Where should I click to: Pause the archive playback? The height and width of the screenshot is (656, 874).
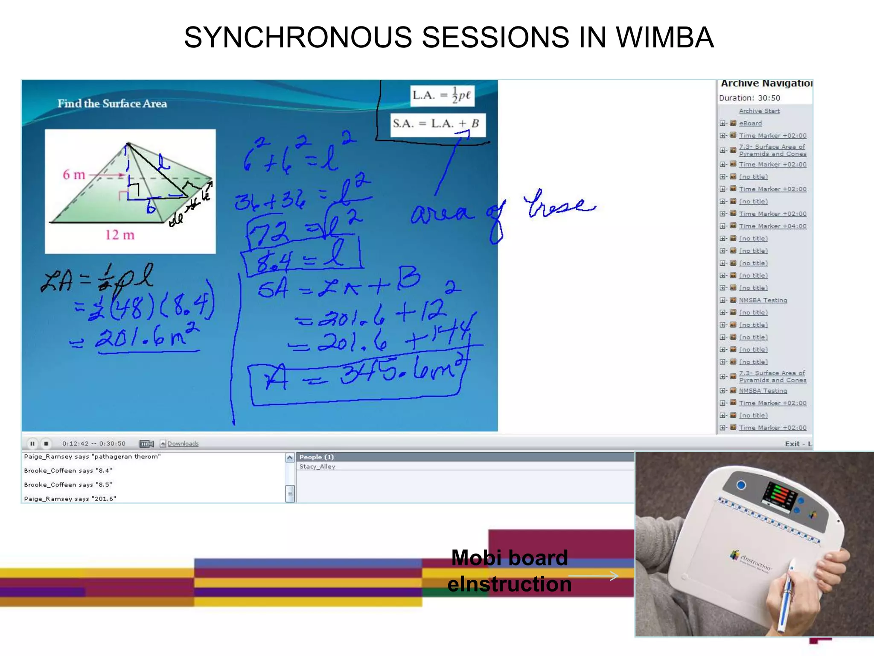click(32, 443)
